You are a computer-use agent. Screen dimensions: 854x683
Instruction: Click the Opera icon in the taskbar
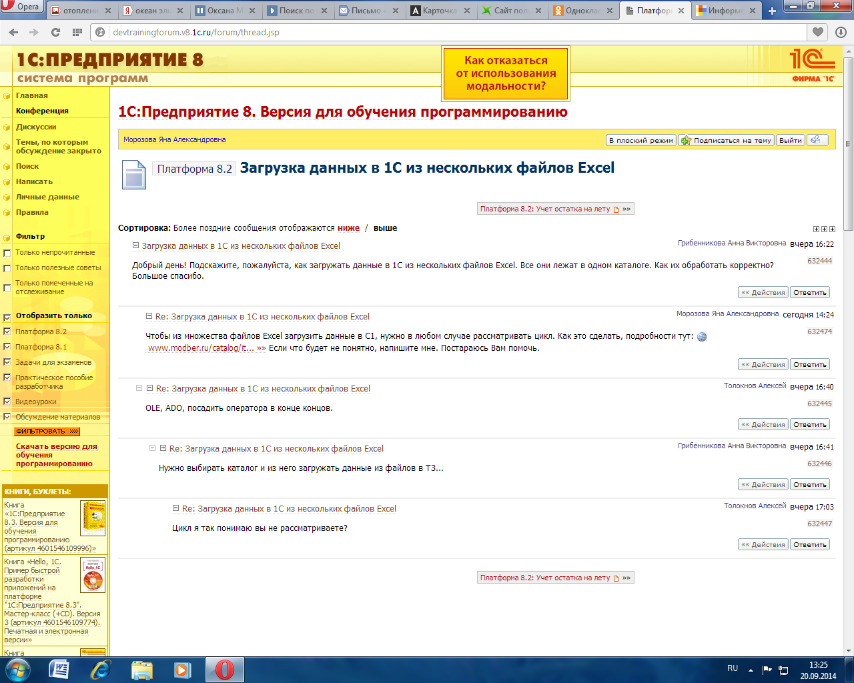click(225, 670)
